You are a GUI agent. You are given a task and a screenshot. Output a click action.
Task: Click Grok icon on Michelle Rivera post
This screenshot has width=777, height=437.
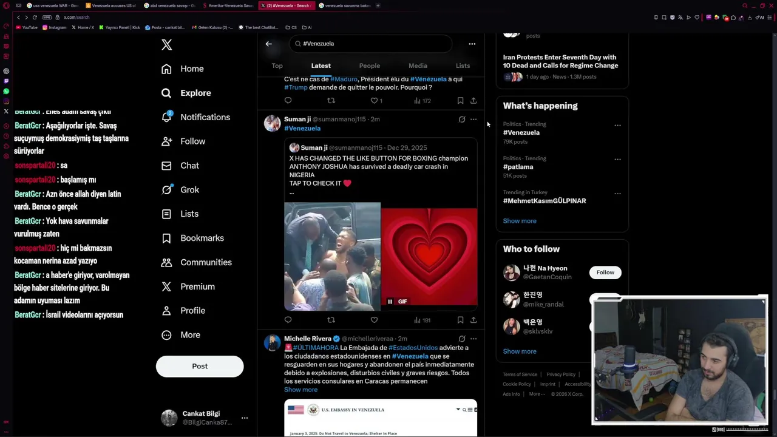[x=462, y=339]
